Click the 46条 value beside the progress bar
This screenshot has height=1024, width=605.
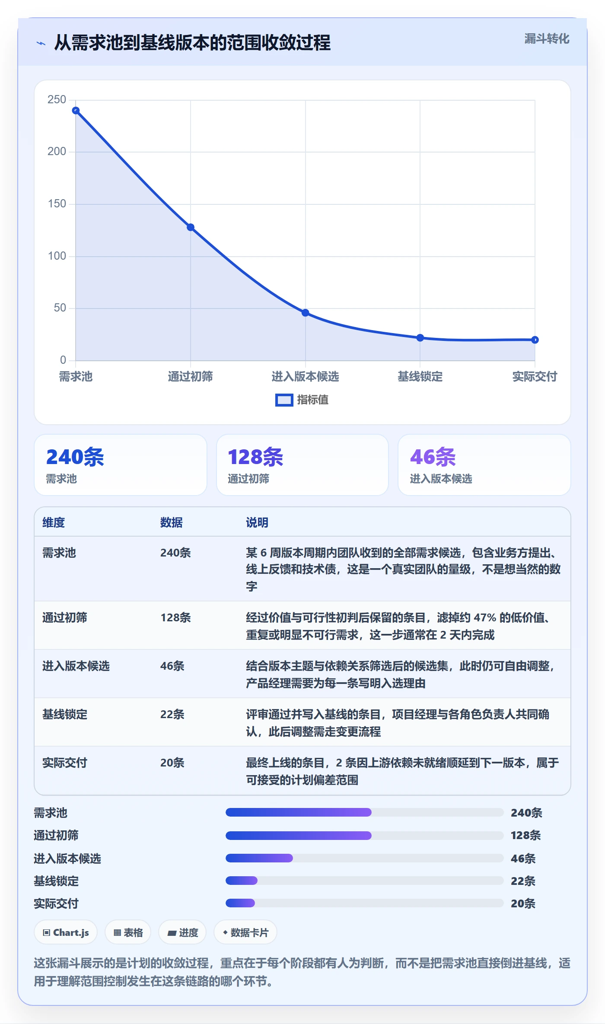(x=523, y=859)
